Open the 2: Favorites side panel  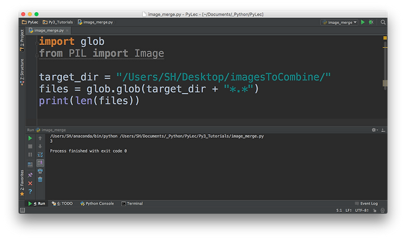point(22,183)
